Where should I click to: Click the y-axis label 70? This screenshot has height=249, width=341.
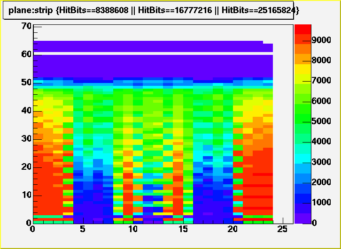point(26,26)
